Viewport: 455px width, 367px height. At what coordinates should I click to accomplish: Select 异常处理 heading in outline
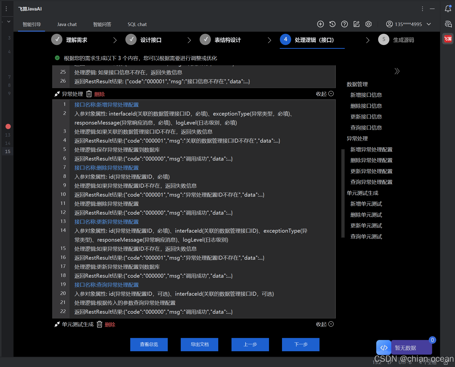click(x=357, y=139)
